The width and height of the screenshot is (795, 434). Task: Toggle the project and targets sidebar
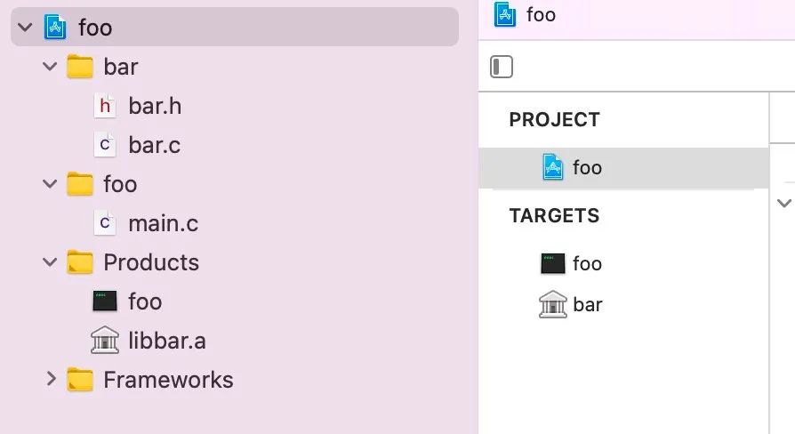[502, 67]
